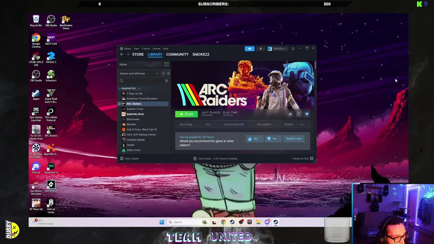Open the View menu
Screen dimensions: 434x244
[x=136, y=48]
